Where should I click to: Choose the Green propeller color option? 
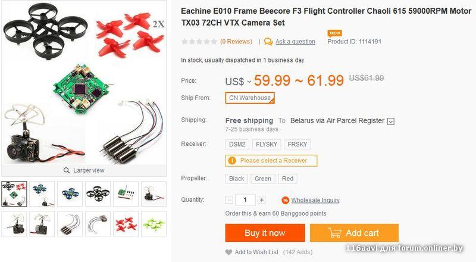pos(263,179)
